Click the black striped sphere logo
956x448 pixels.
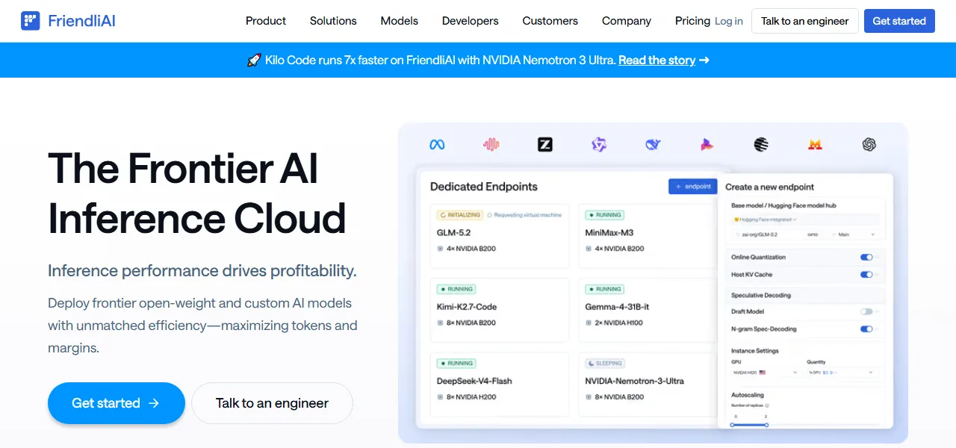pyautogui.click(x=761, y=145)
